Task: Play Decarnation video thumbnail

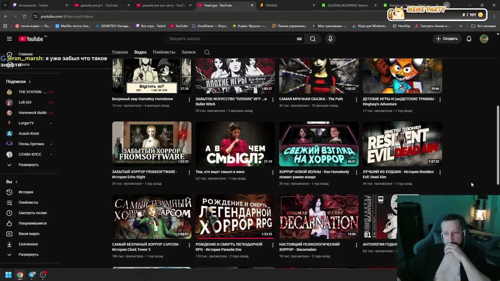Action: coord(319,217)
